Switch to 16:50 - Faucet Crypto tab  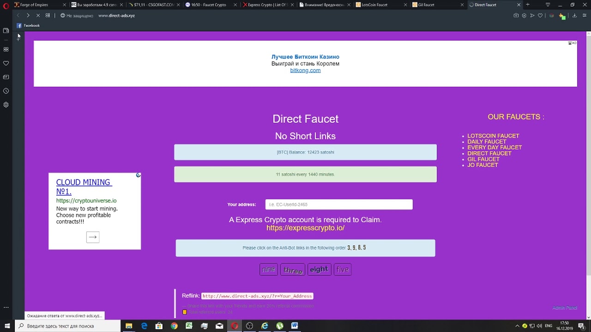[x=211, y=5]
